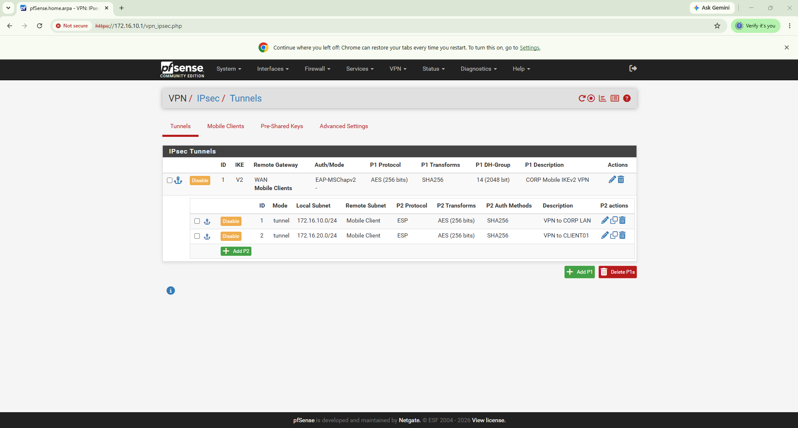
Task: Disable the CORP Mobile IKEv2 VPN tunnel
Action: 200,181
